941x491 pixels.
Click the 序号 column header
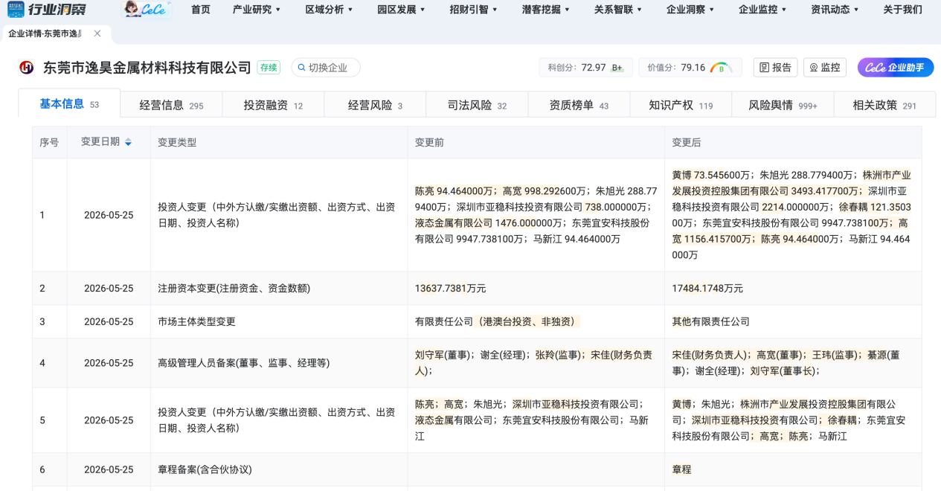pos(49,142)
